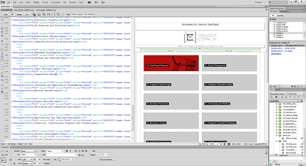Click the Files panel Refresh icon
The height and width of the screenshot is (166, 306).
(276, 97)
